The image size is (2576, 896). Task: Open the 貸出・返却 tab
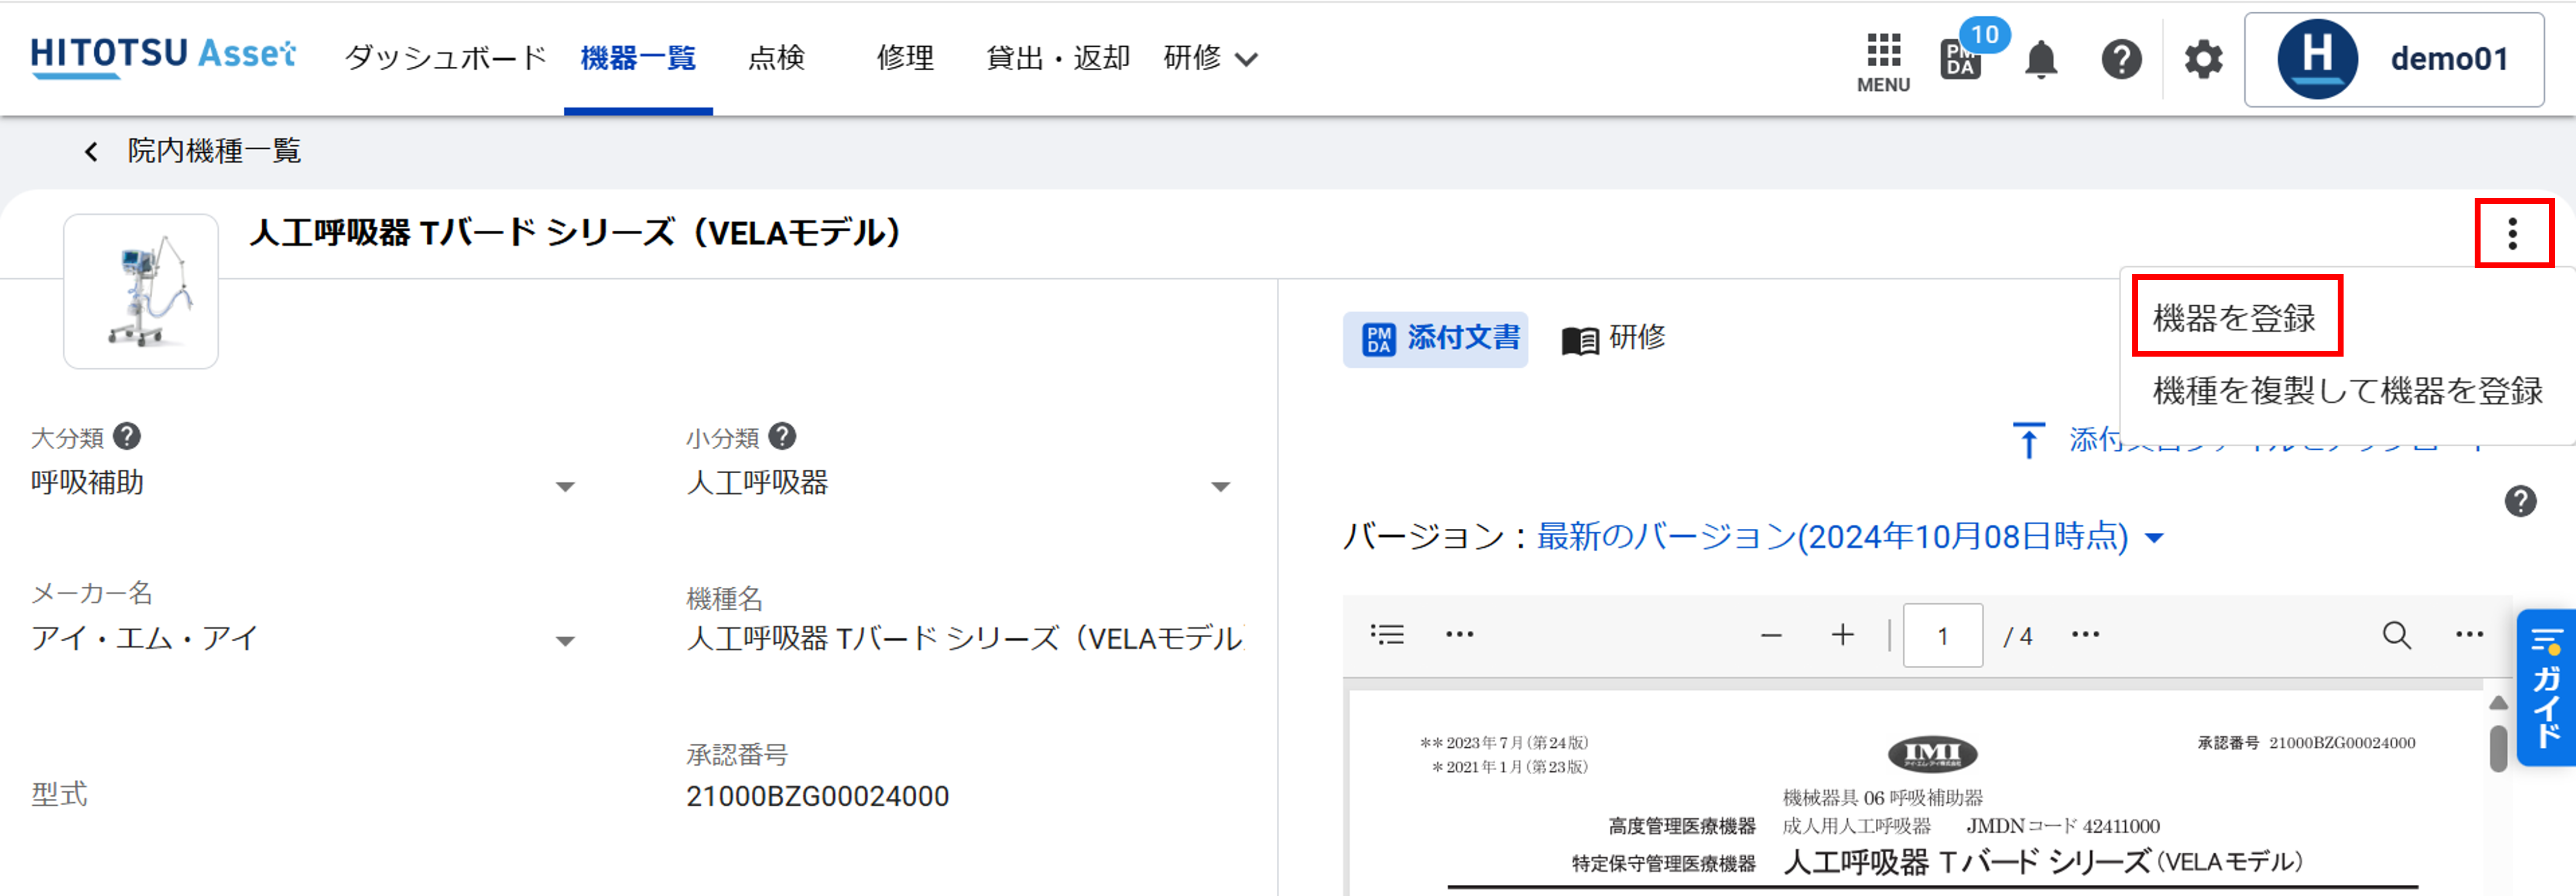1058,58
